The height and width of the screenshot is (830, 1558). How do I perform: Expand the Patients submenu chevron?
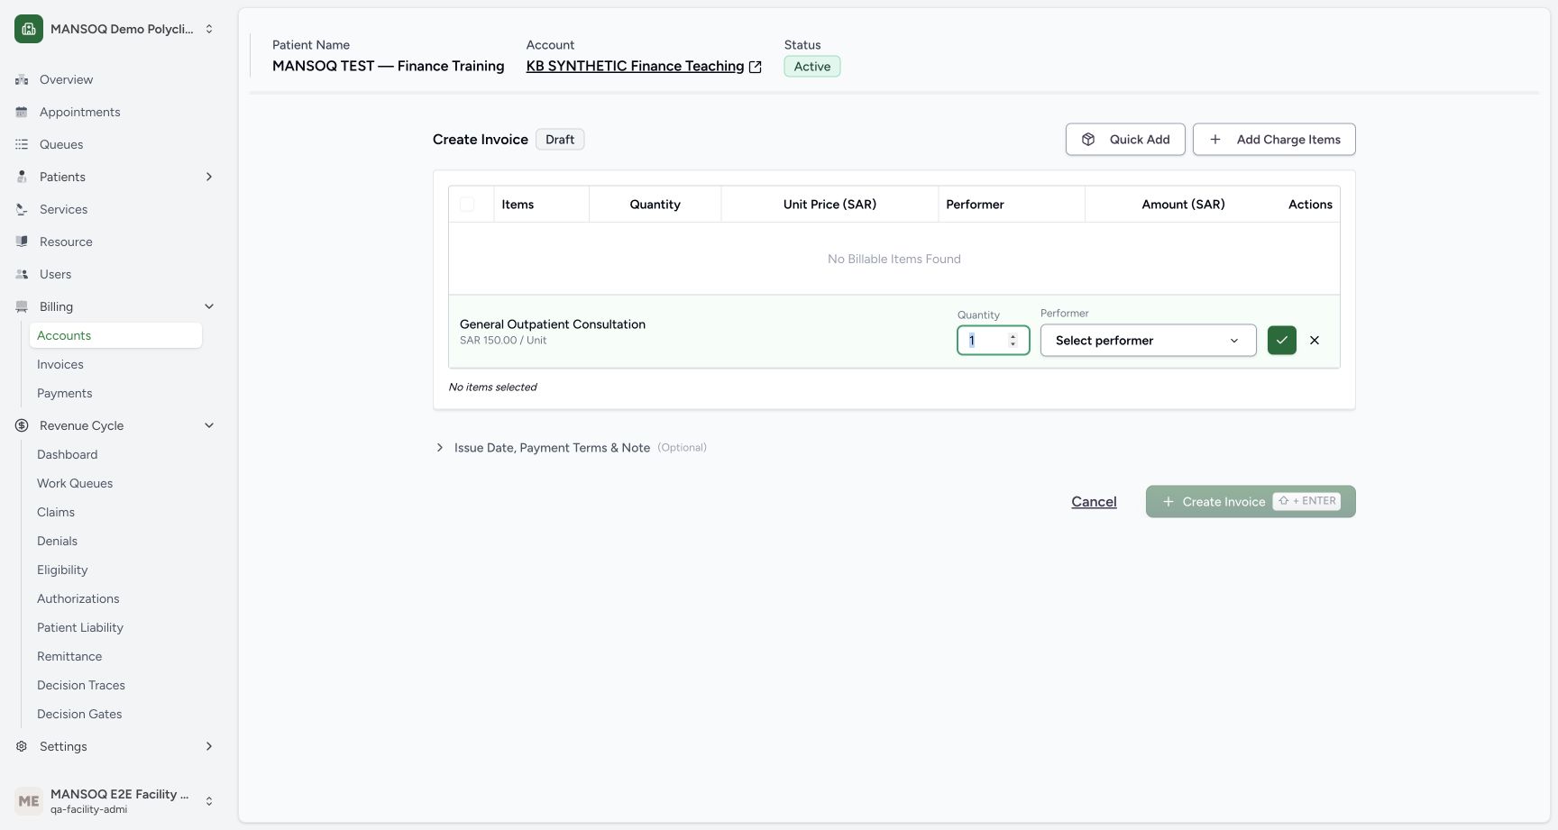pyautogui.click(x=209, y=177)
